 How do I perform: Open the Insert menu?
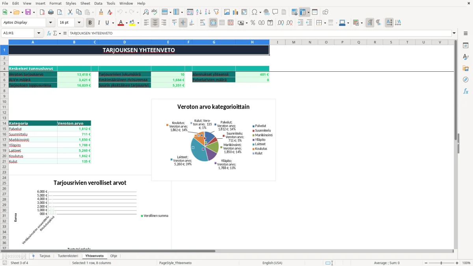click(x=41, y=3)
